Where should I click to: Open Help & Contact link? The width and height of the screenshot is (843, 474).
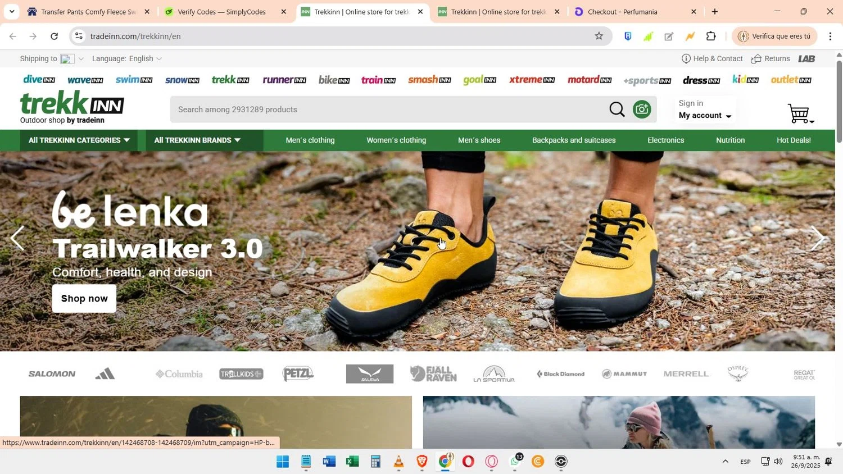(x=712, y=58)
